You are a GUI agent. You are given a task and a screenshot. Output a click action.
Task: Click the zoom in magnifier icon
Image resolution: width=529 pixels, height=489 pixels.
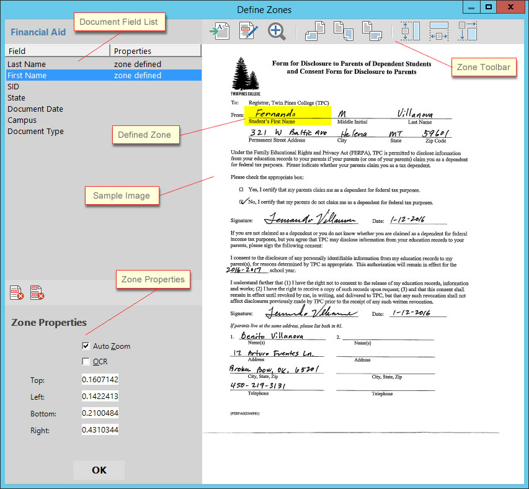(277, 31)
